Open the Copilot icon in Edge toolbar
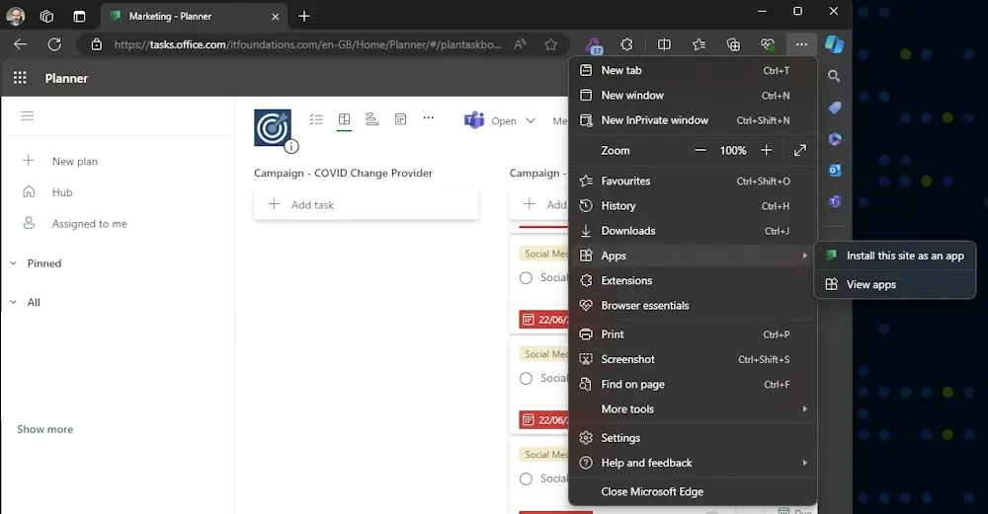988x514 pixels. click(834, 44)
